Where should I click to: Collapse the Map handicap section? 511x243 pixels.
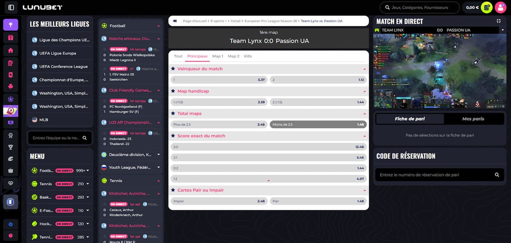[365, 91]
